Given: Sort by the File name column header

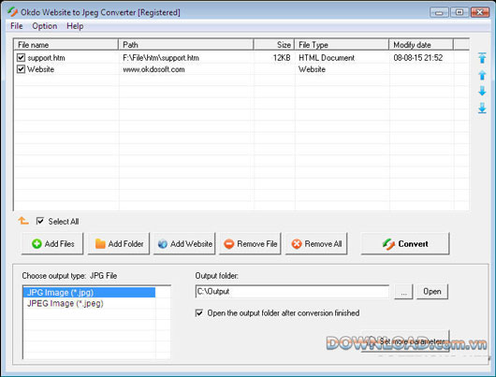Looking at the screenshot, I should pos(66,45).
